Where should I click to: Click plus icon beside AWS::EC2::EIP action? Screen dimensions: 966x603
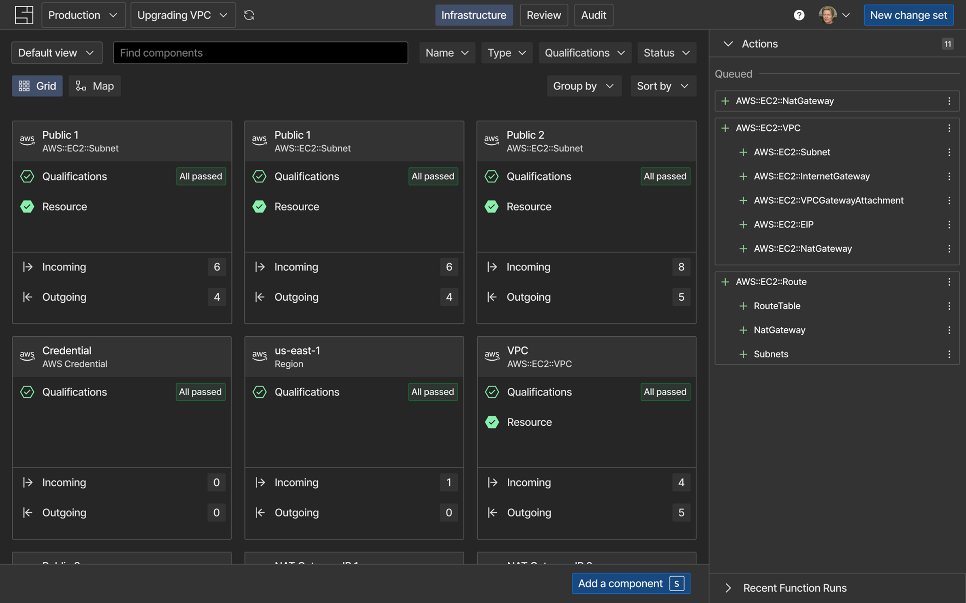tap(743, 225)
